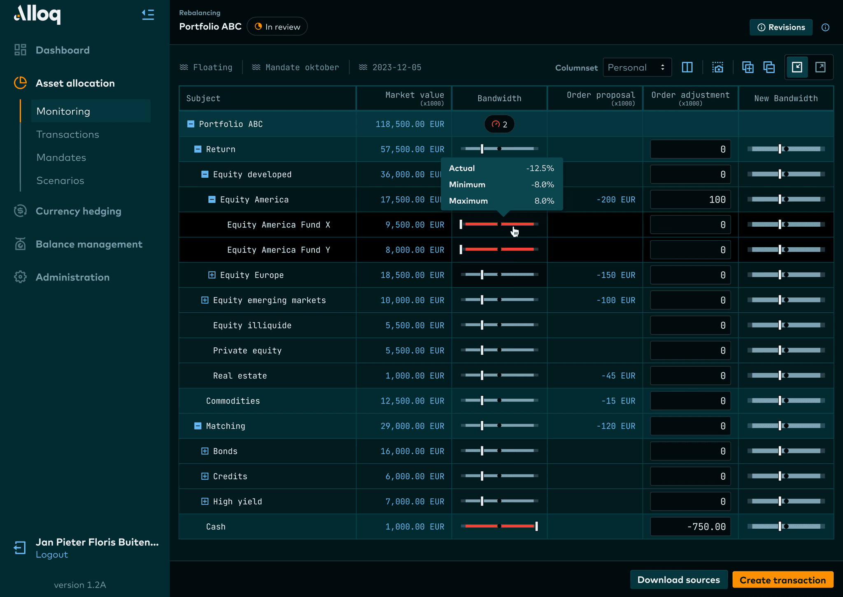Viewport: 843px width, 597px height.
Task: Select Monitoring in the navigation menu
Action: [63, 111]
